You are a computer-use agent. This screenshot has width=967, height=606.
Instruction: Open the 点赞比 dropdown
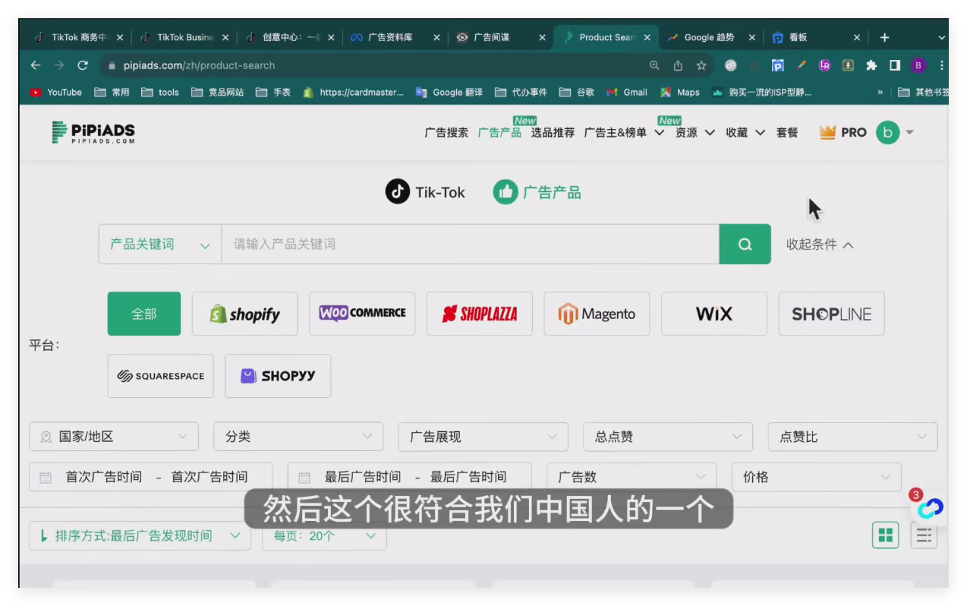click(x=852, y=437)
